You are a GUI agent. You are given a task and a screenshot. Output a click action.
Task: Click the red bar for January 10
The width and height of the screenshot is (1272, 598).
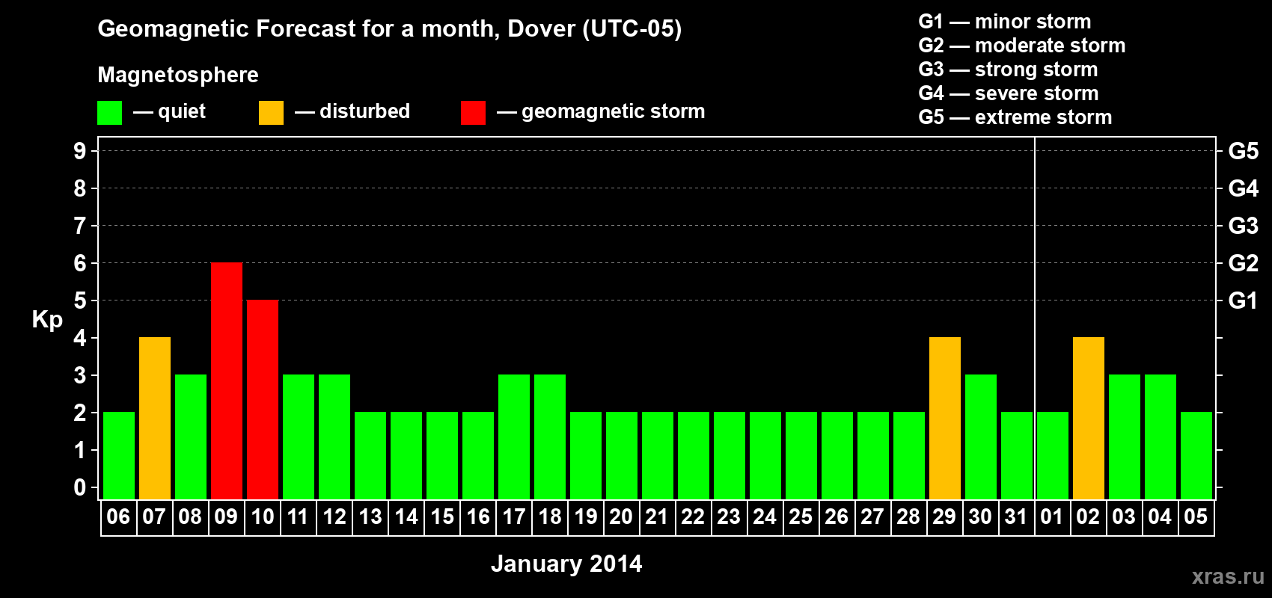tap(263, 399)
